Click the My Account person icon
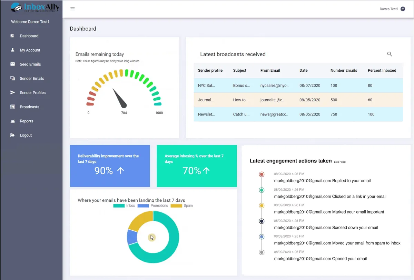Viewport: 414px width, 280px height. click(12, 50)
